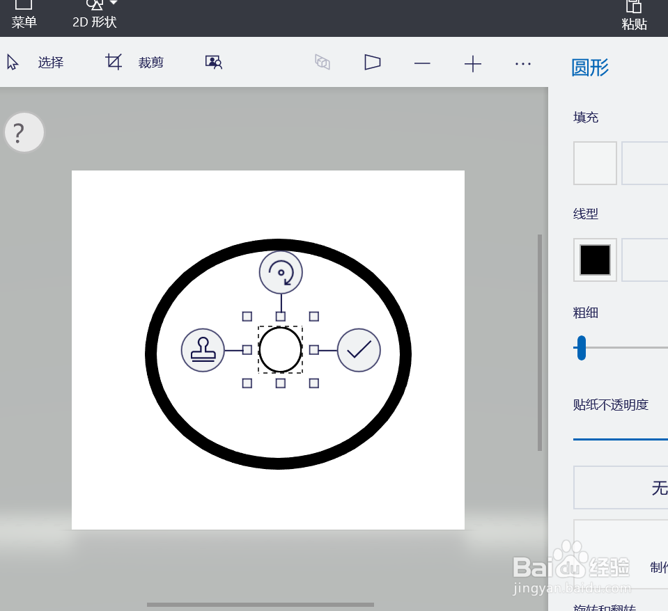Screen dimensions: 668x611
Task: Open the help question mark bubble
Action: [x=24, y=132]
